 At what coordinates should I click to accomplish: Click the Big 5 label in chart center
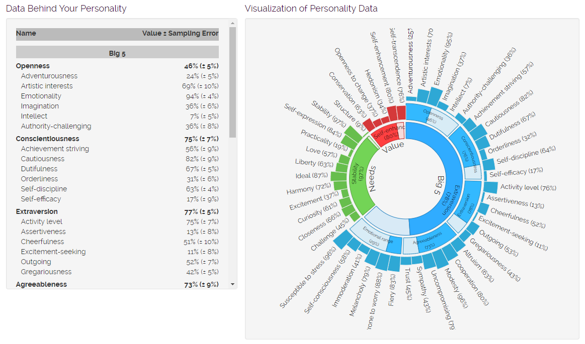[x=440, y=185]
